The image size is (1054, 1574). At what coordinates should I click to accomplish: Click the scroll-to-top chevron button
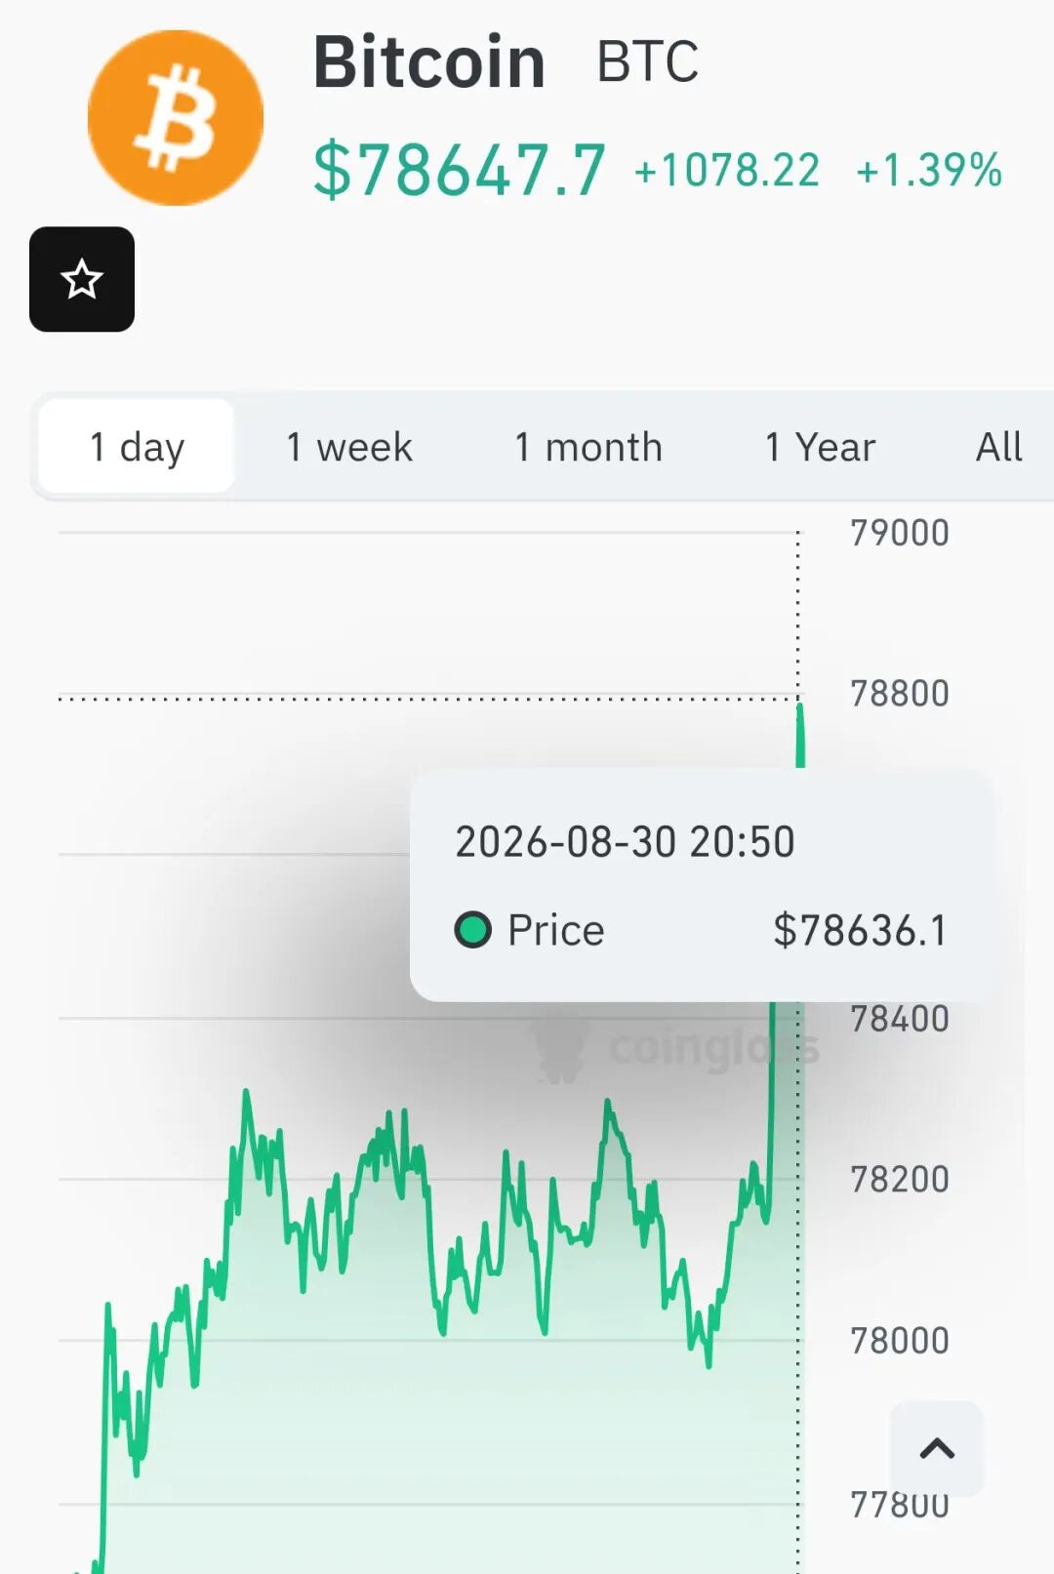pyautogui.click(x=937, y=1449)
